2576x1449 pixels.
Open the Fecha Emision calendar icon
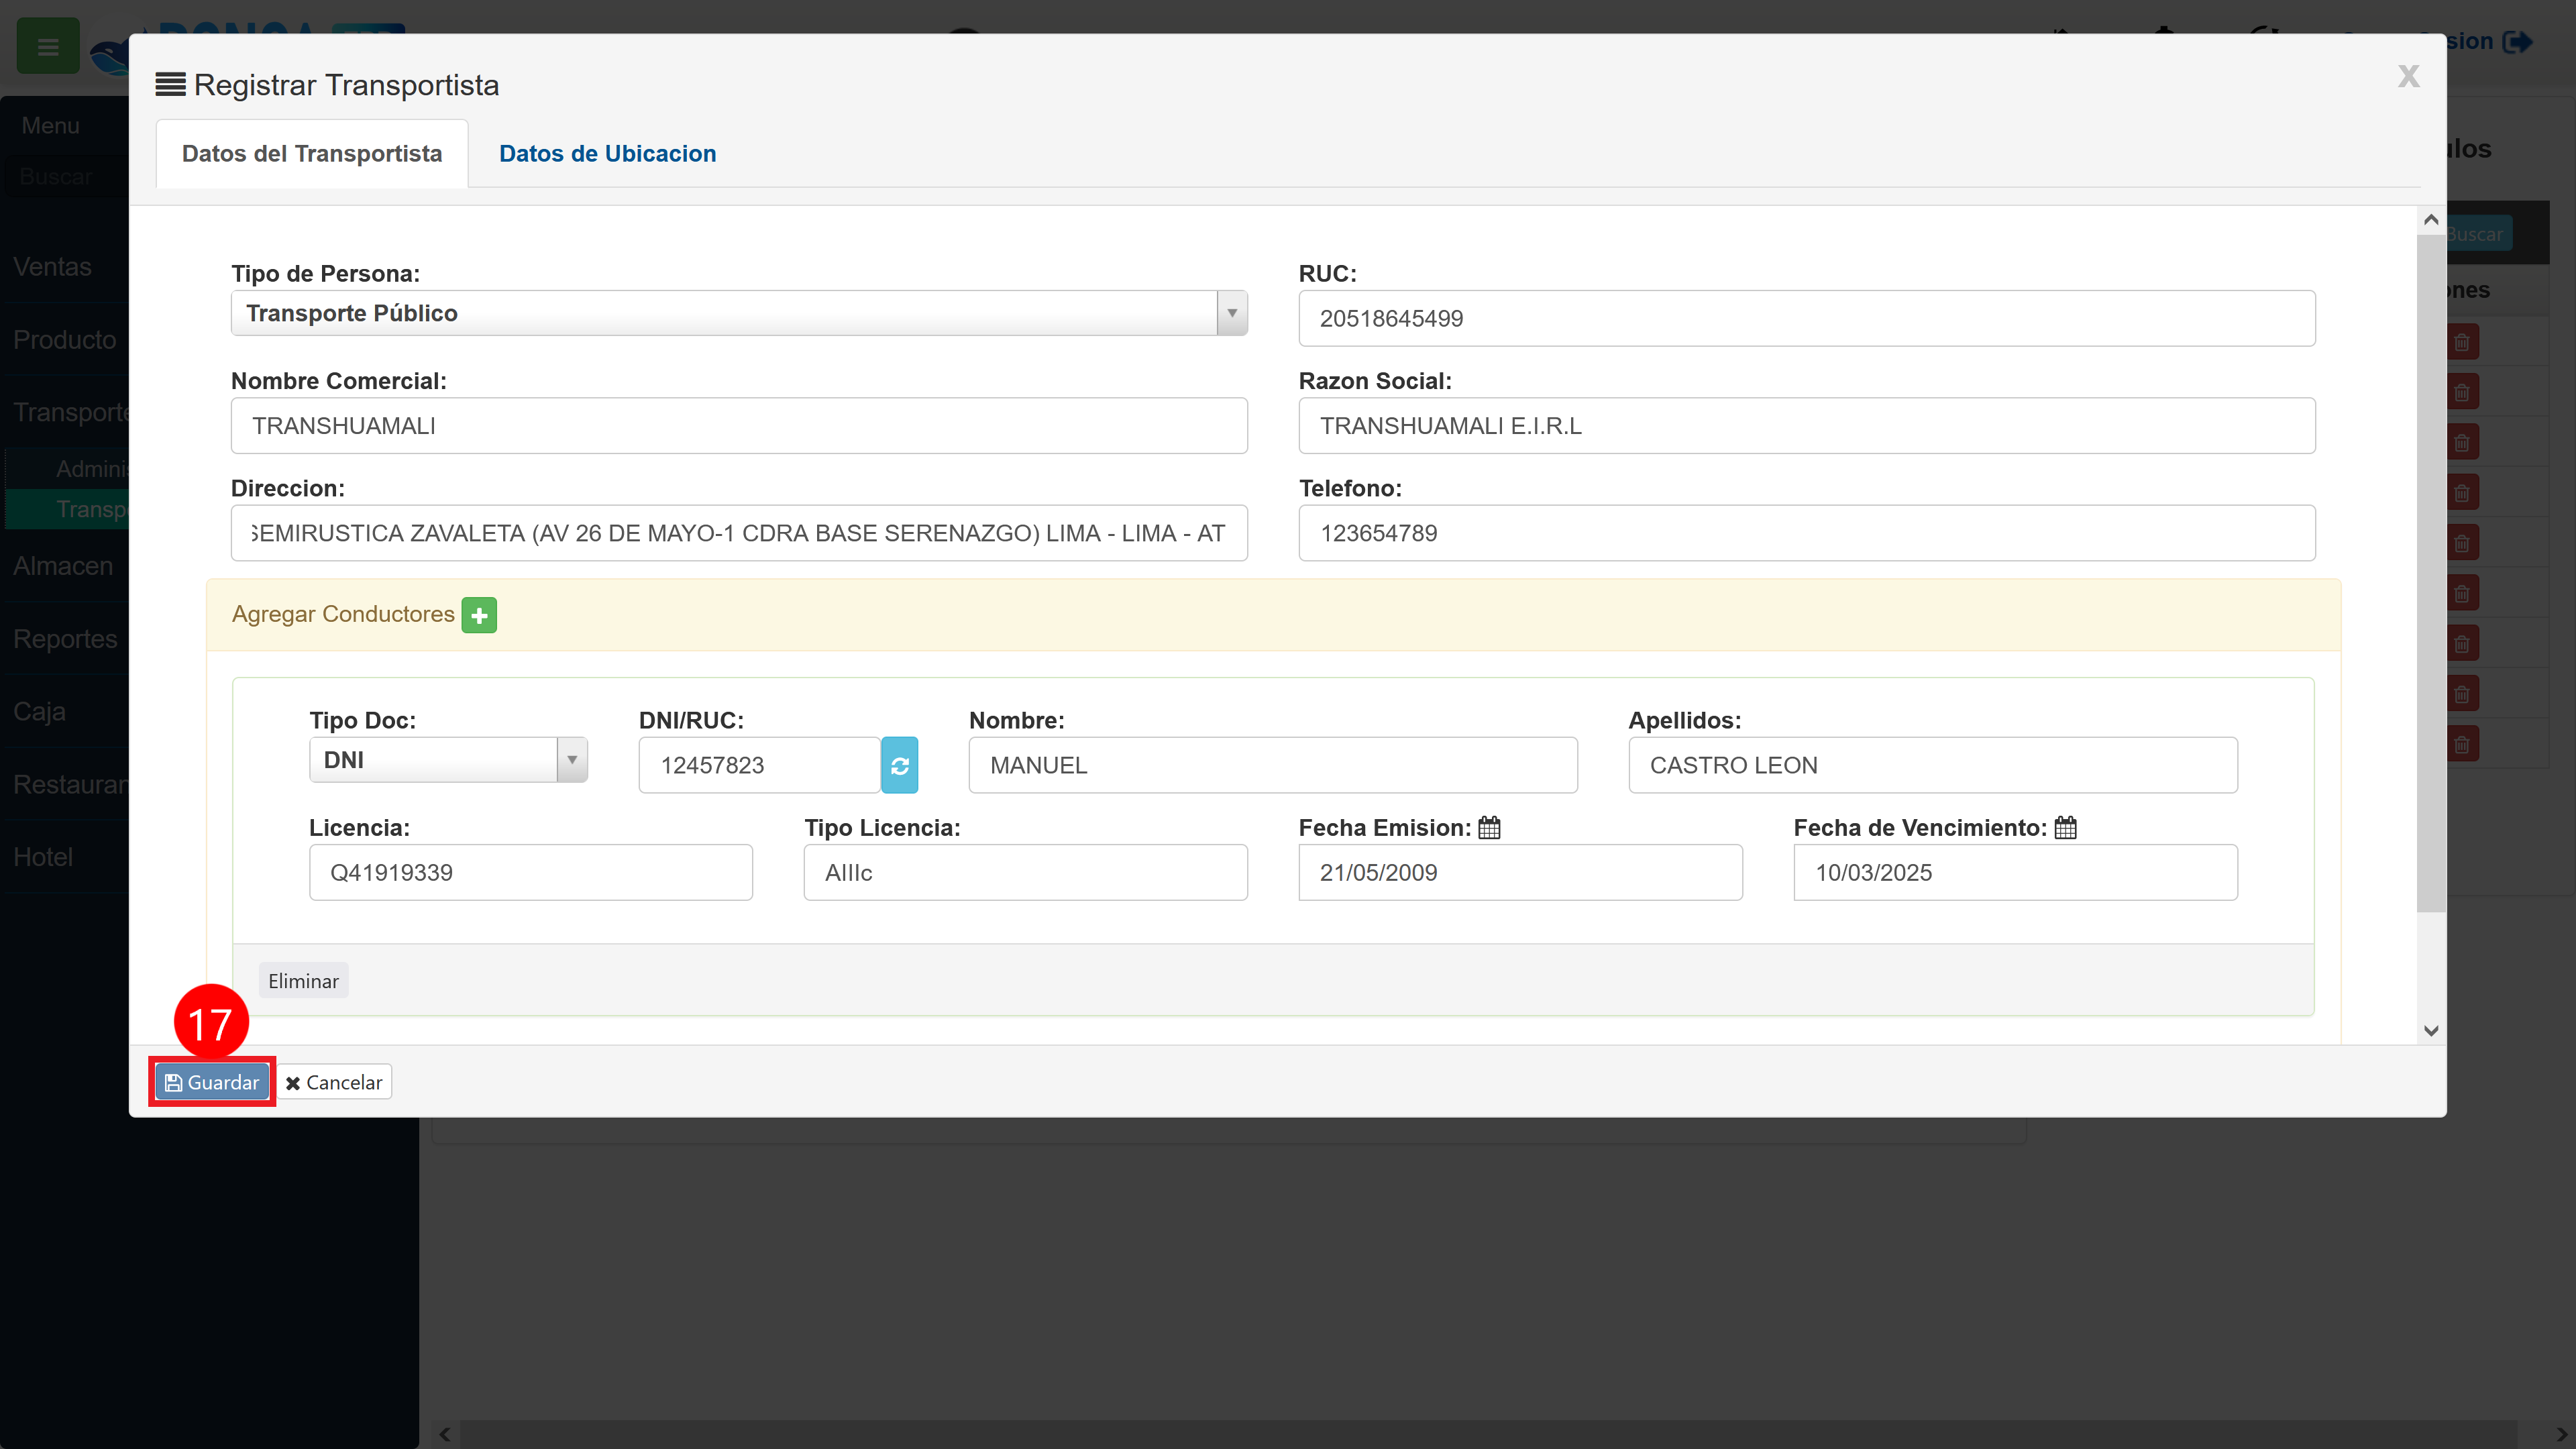pos(1489,828)
